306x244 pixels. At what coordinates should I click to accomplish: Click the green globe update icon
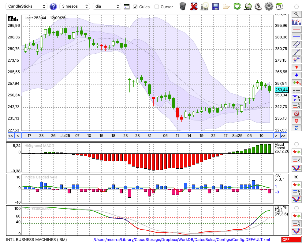click(x=248, y=6)
